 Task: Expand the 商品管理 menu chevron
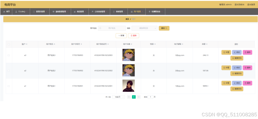coord(85,12)
